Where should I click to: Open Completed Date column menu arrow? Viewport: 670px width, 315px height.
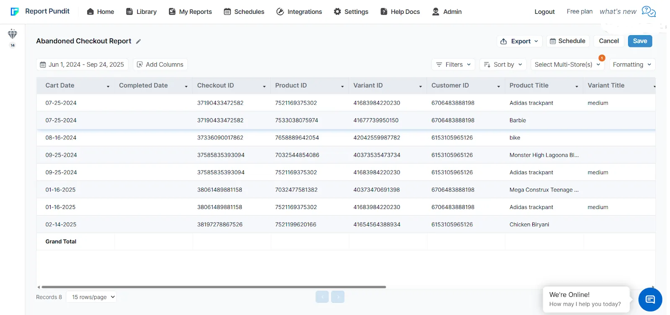tap(186, 86)
